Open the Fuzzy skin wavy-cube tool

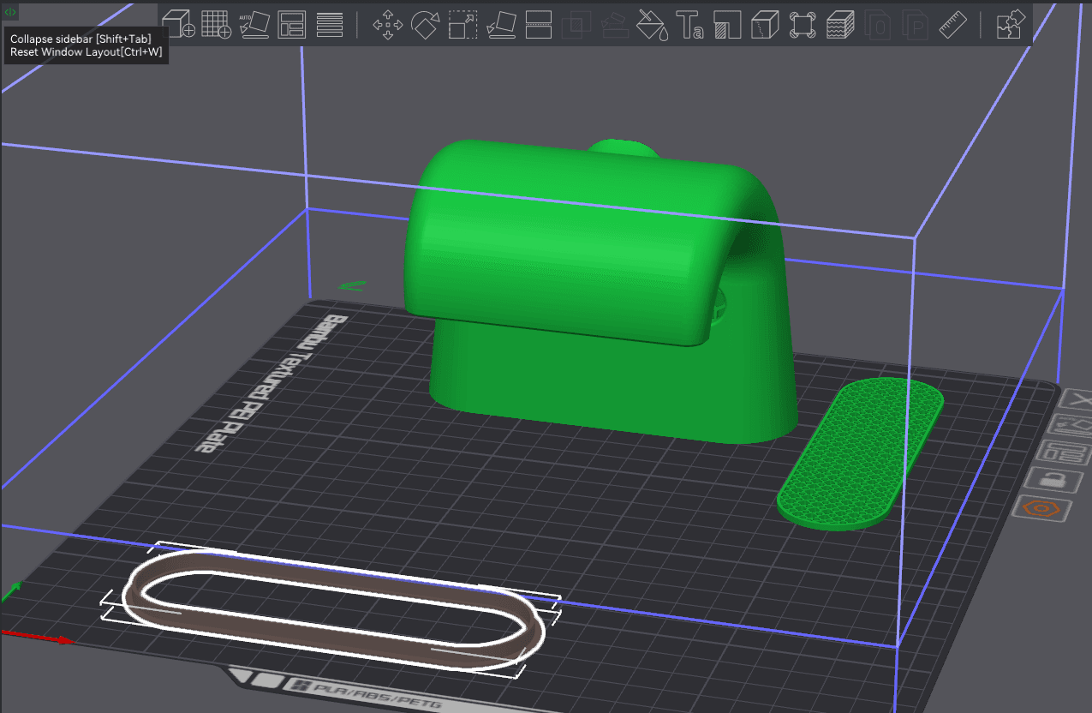(x=840, y=24)
